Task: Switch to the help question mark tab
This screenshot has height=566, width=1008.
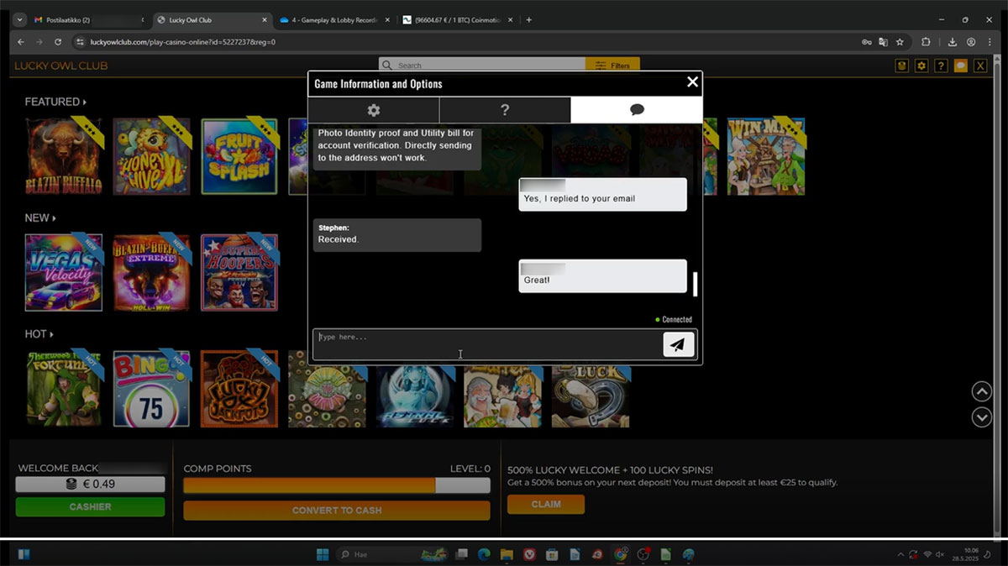Action: point(505,110)
